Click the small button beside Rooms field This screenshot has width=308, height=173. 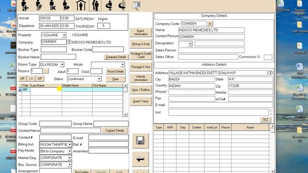[x=46, y=71]
